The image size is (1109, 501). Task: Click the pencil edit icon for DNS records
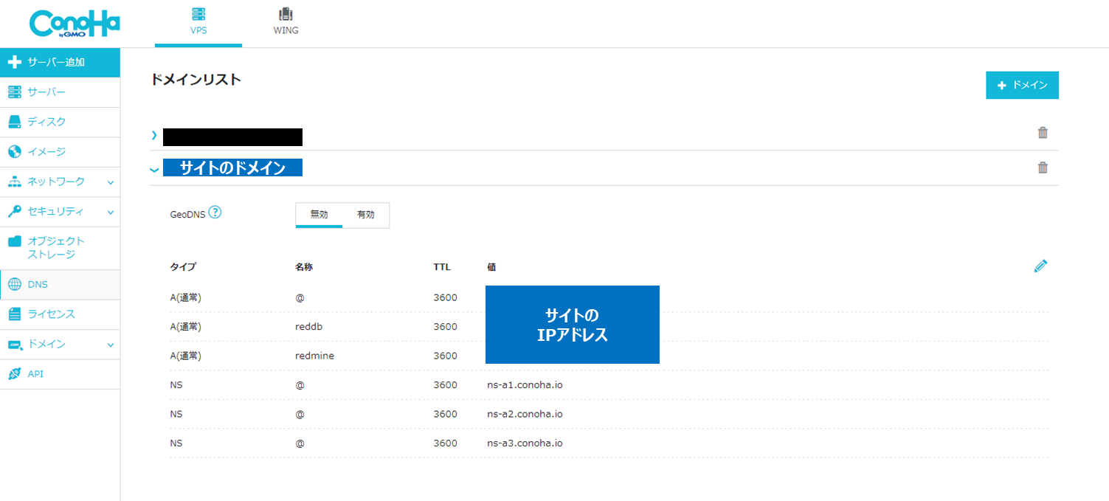1040,266
